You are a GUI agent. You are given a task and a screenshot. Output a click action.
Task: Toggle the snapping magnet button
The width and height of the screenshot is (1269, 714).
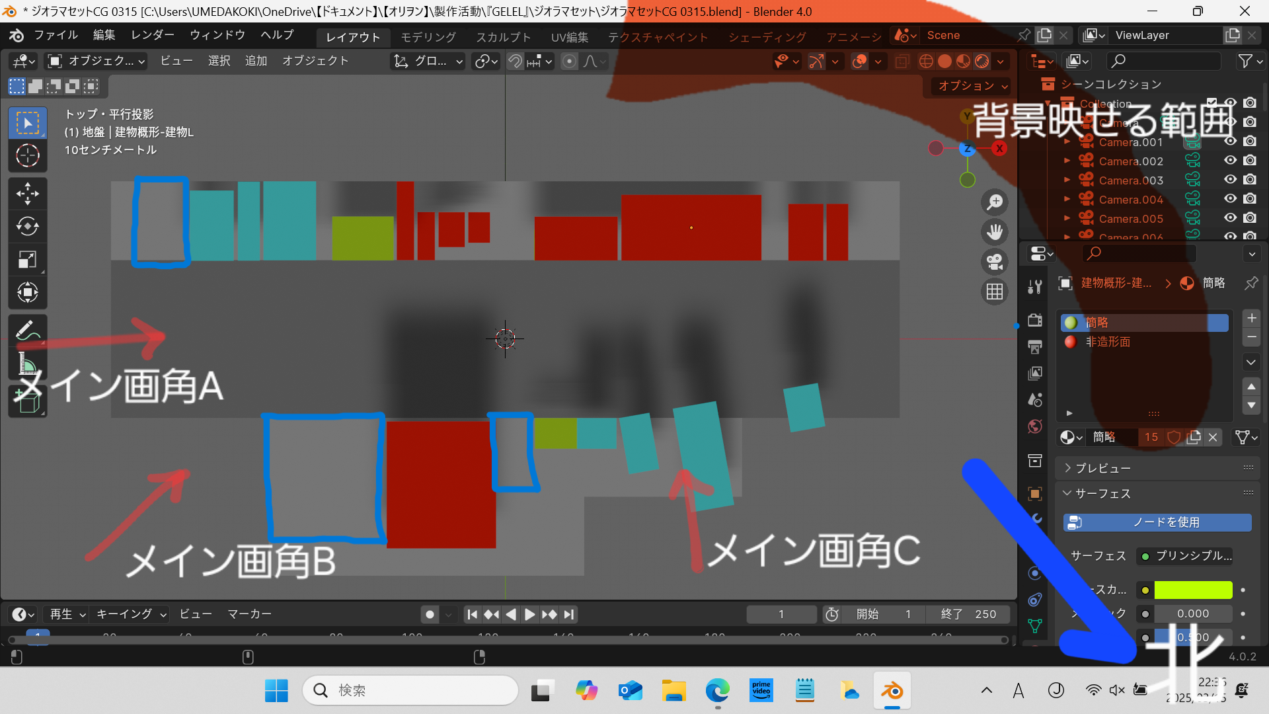(515, 61)
